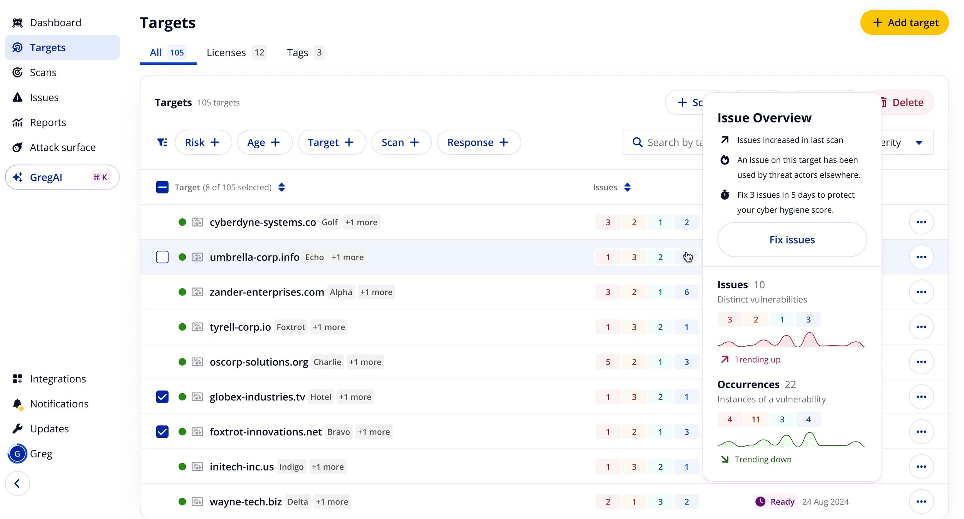Select the Scans sidebar icon
Viewport: 964px width, 519px height.
[x=18, y=72]
